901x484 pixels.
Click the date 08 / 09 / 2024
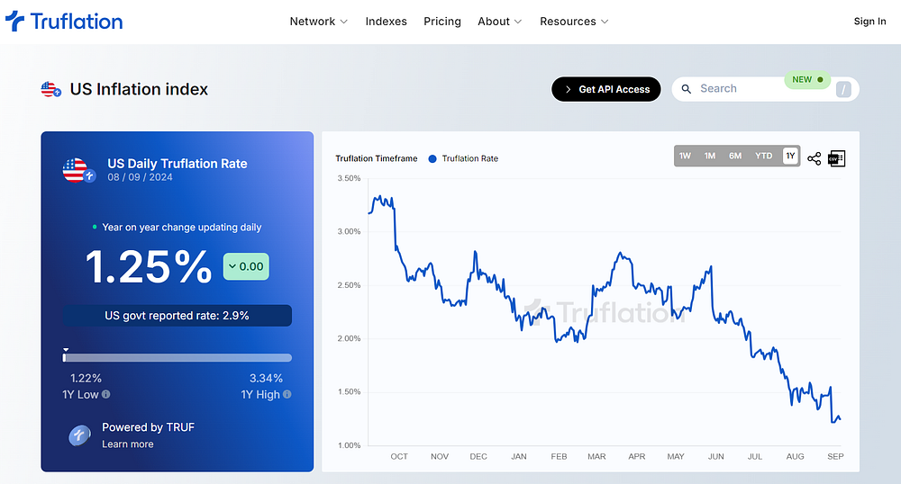point(140,177)
